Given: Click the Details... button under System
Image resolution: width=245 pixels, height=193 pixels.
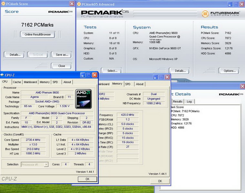Looking at the screenshot, I should (180, 71).
